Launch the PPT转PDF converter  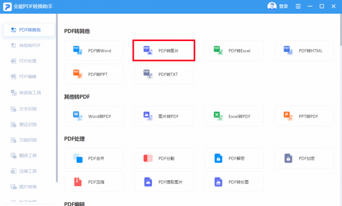tap(304, 116)
